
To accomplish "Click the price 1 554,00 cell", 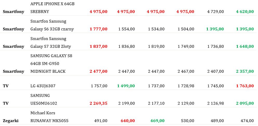I will [x=127, y=29].
